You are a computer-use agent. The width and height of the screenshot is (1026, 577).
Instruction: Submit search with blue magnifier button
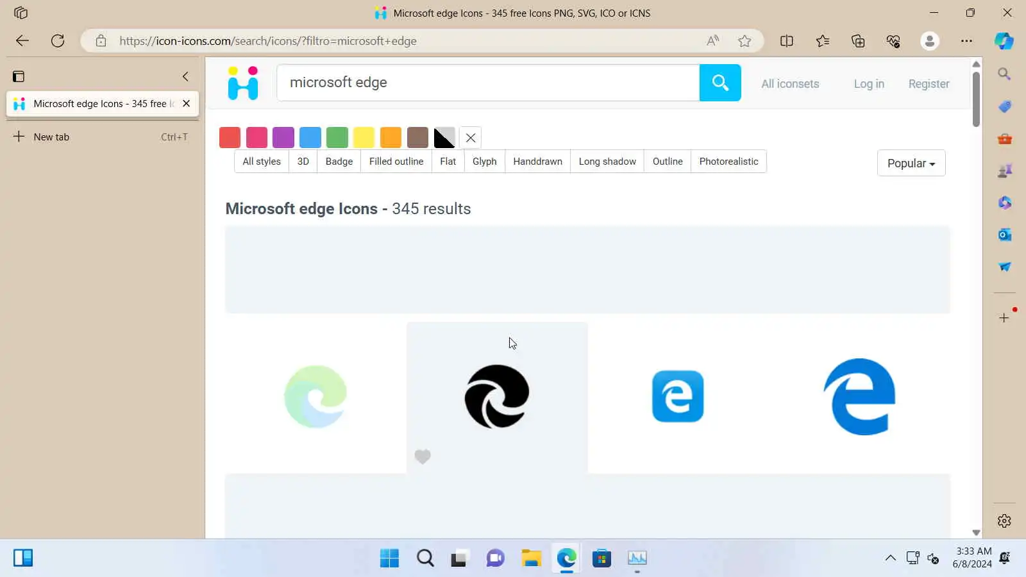pyautogui.click(x=720, y=83)
